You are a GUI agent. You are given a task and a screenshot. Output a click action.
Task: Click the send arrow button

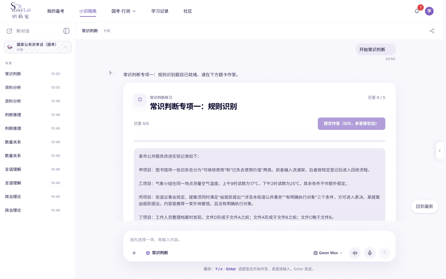tap(385, 253)
